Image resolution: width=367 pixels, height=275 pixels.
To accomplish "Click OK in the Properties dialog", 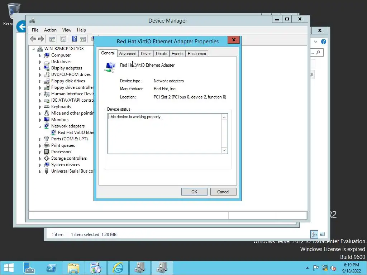I will (x=194, y=192).
